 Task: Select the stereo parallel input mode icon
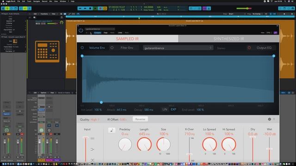click(92, 138)
